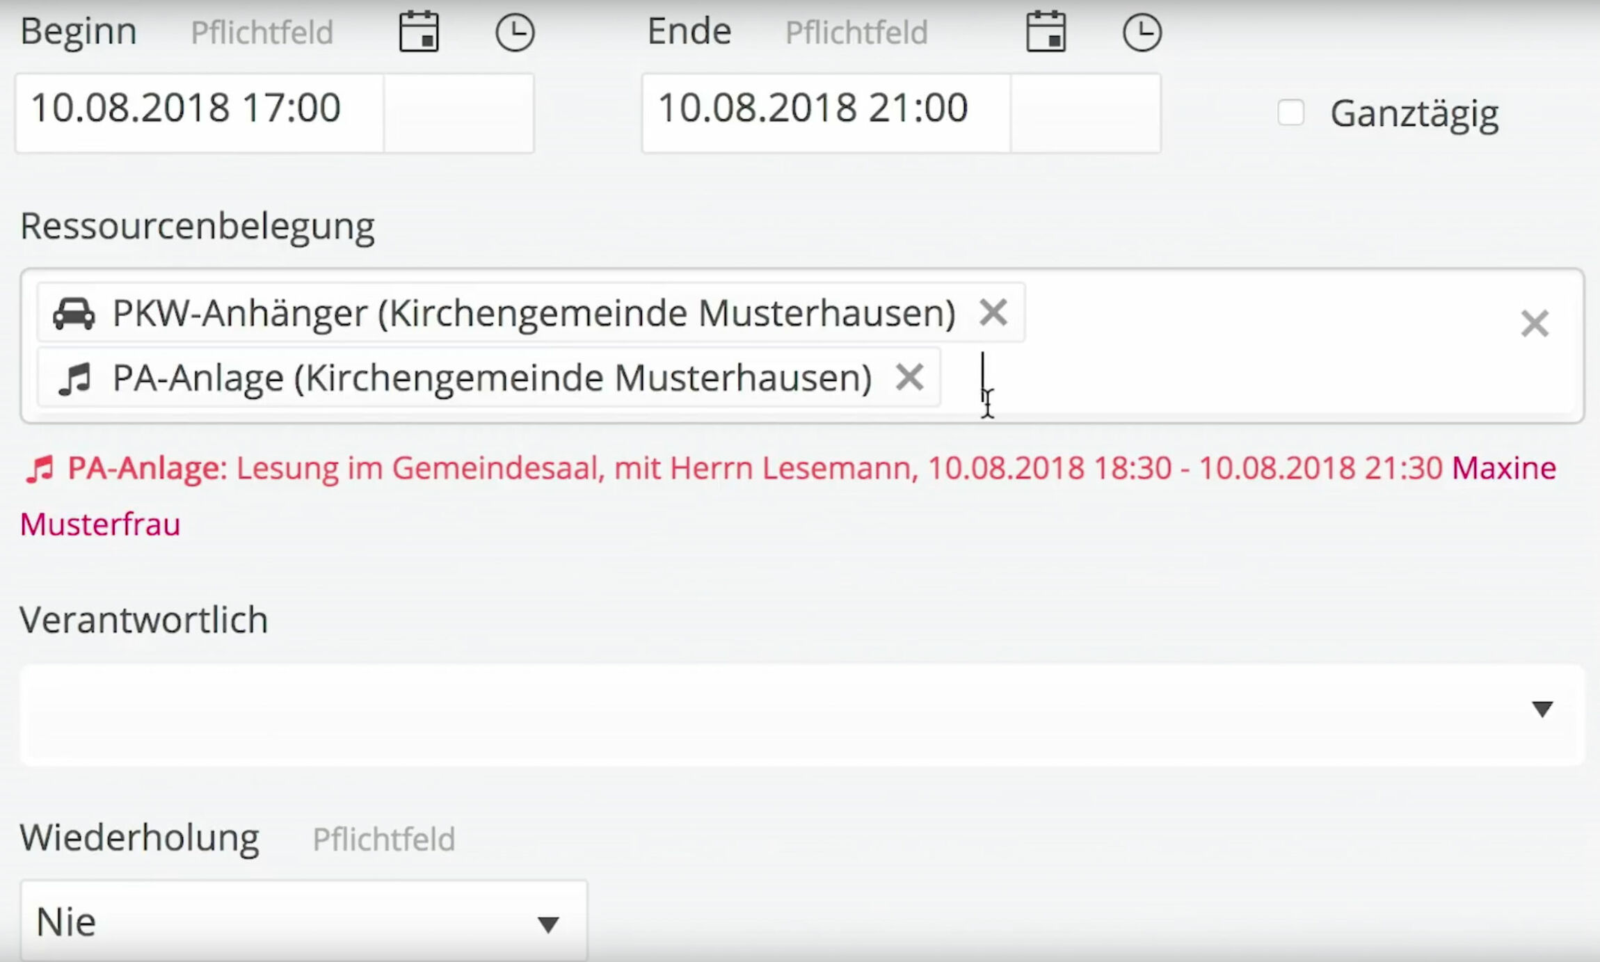Click the music note icon on PA-Anlage tag
The width and height of the screenshot is (1600, 962).
(74, 379)
